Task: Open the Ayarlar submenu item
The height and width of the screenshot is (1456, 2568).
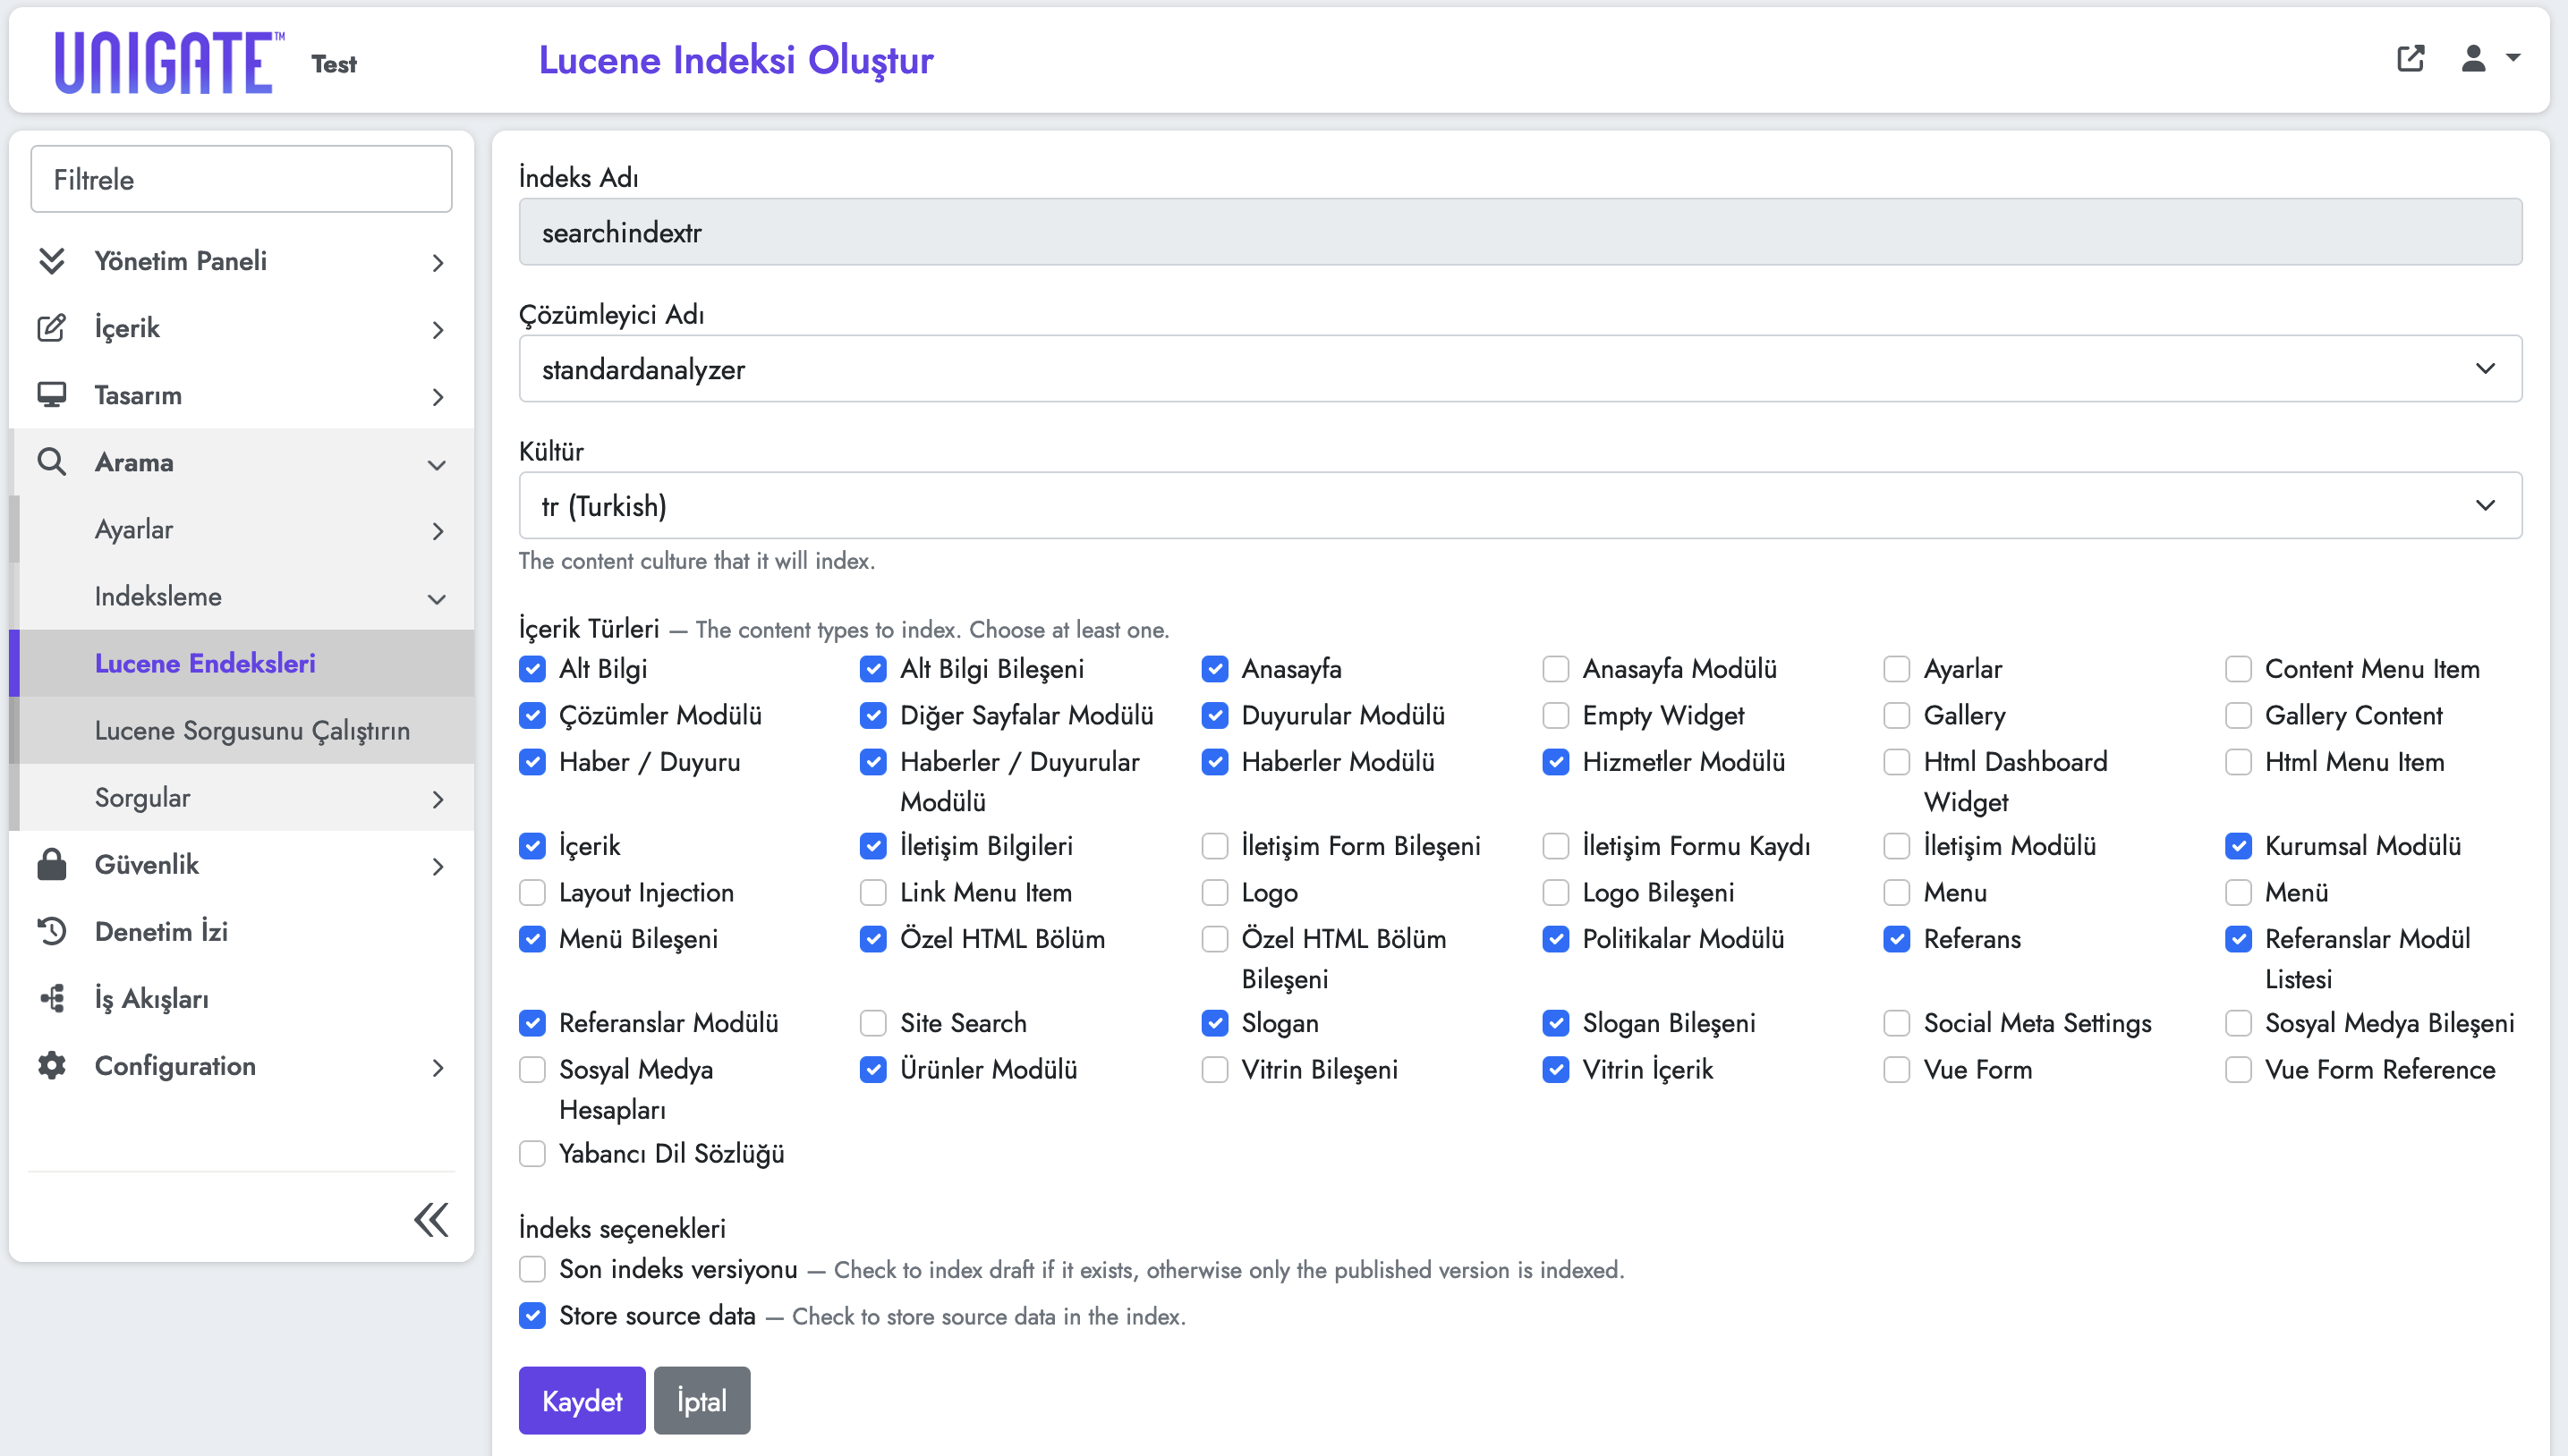Action: click(x=242, y=529)
